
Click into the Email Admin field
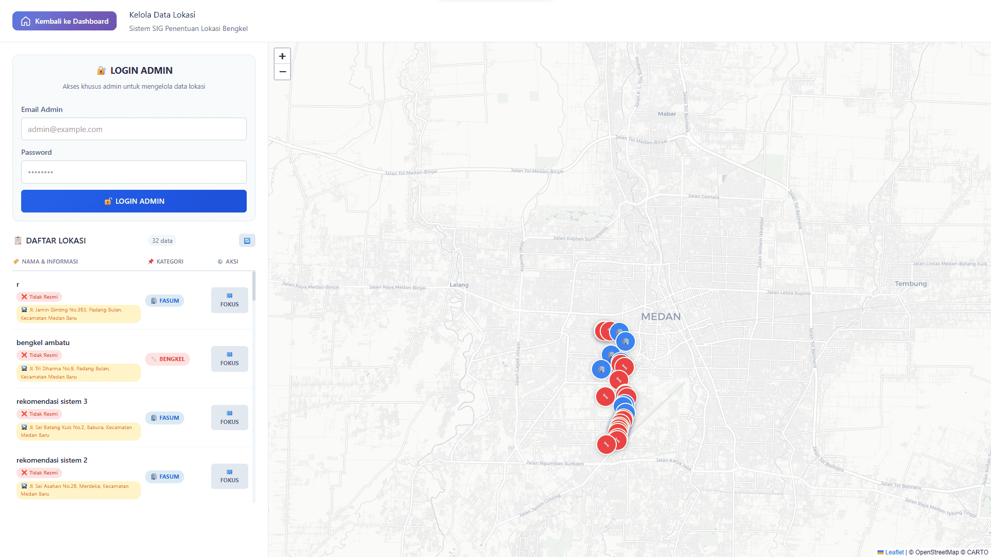point(134,129)
